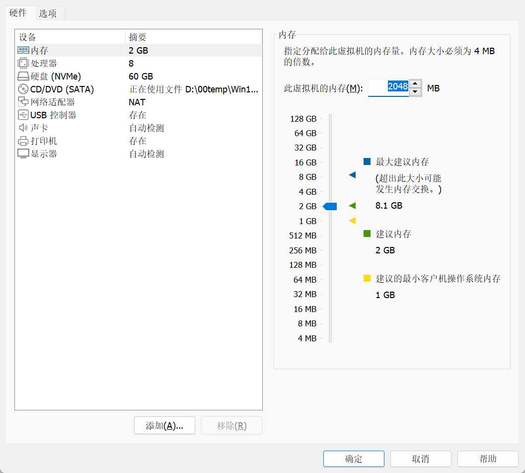
Task: Click the yellow 建议的最小客户机操作系统内存 legend square
Action: point(367,278)
